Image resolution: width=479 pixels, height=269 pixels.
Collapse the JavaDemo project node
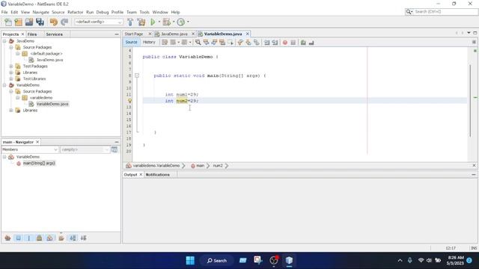click(4, 41)
